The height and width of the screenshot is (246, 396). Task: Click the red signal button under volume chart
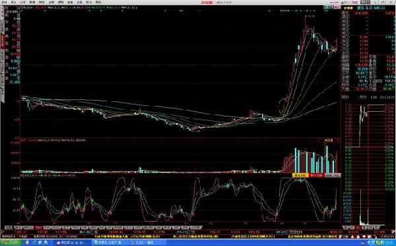tap(316, 175)
